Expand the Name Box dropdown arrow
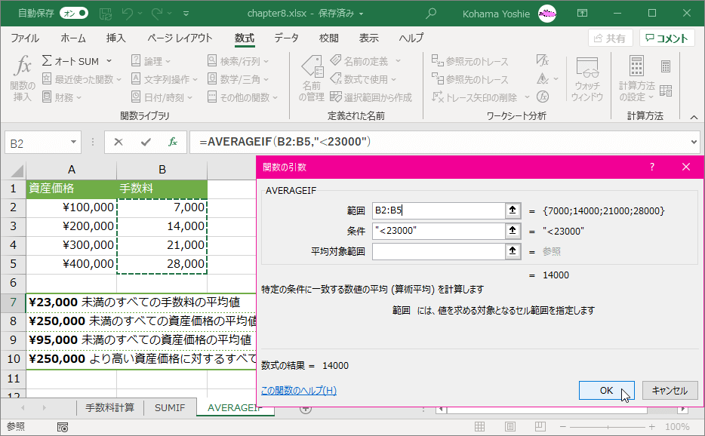 pos(73,143)
